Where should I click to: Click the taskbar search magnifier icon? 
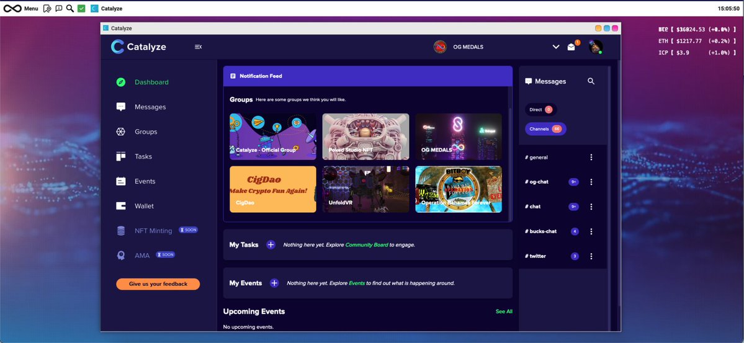point(70,9)
